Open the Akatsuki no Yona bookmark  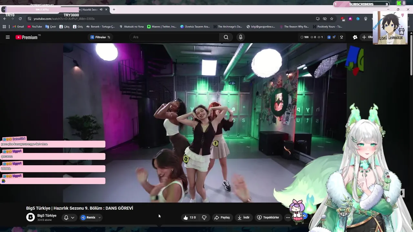132,27
